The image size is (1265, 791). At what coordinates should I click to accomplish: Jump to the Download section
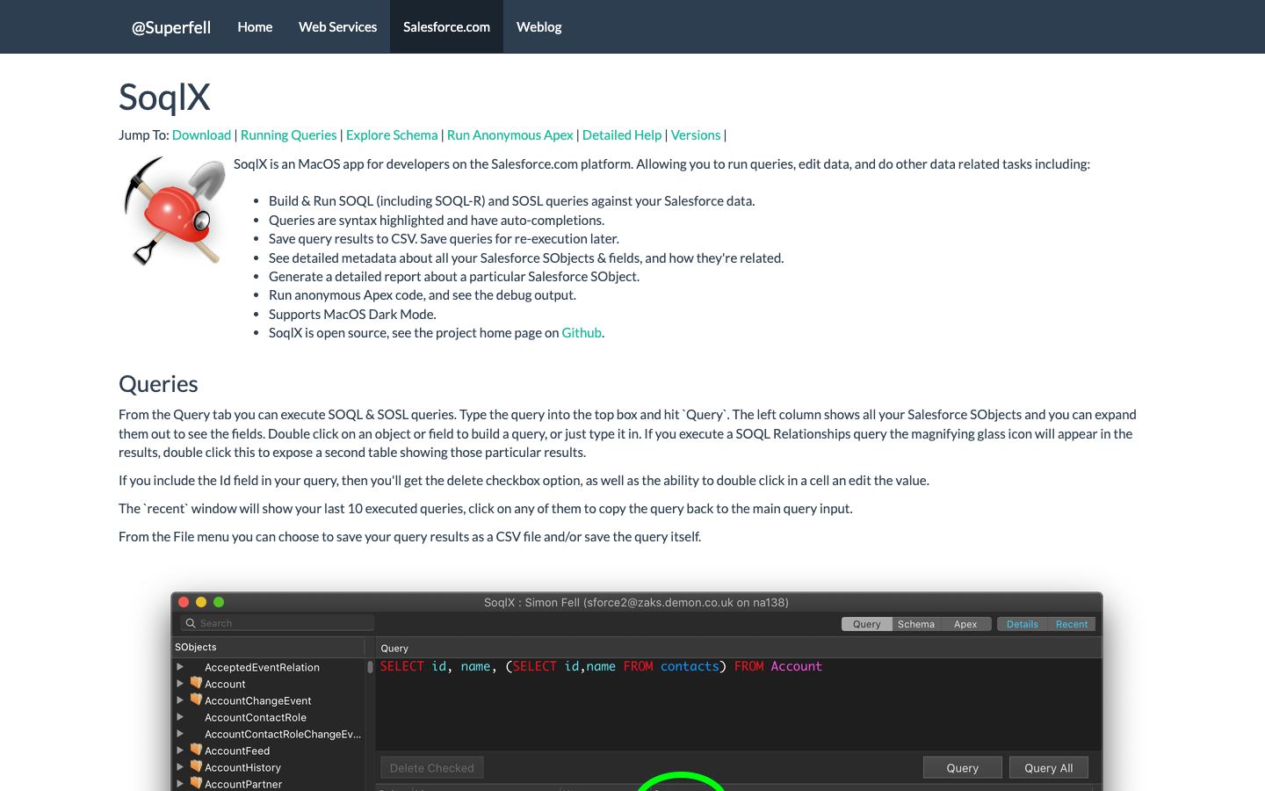(x=201, y=135)
